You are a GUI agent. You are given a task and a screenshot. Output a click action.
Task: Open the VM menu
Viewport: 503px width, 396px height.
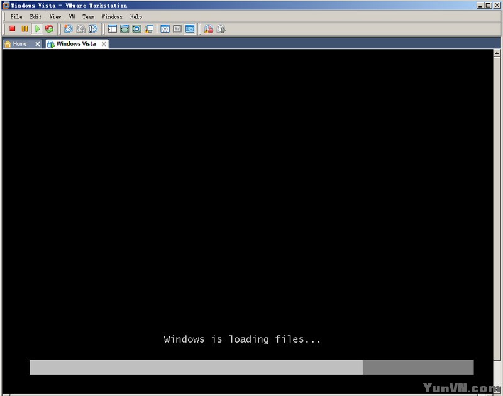[72, 17]
